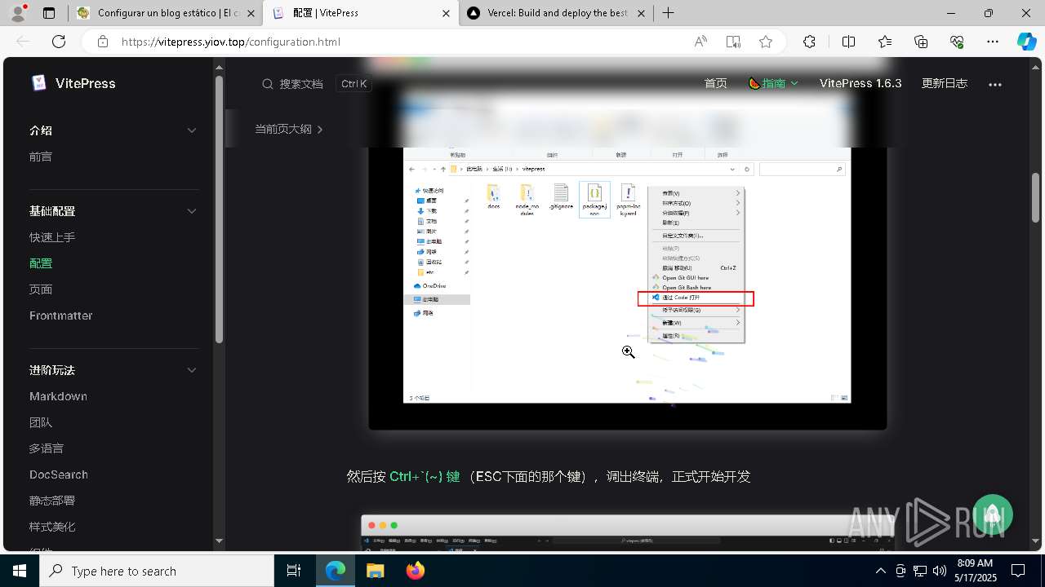Image resolution: width=1045 pixels, height=587 pixels.
Task: Click the browser address bar URL
Action: 231,42
